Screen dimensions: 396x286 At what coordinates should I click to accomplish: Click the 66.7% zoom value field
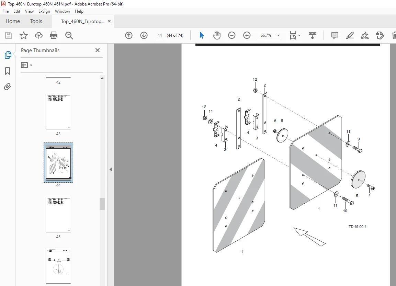(266, 35)
